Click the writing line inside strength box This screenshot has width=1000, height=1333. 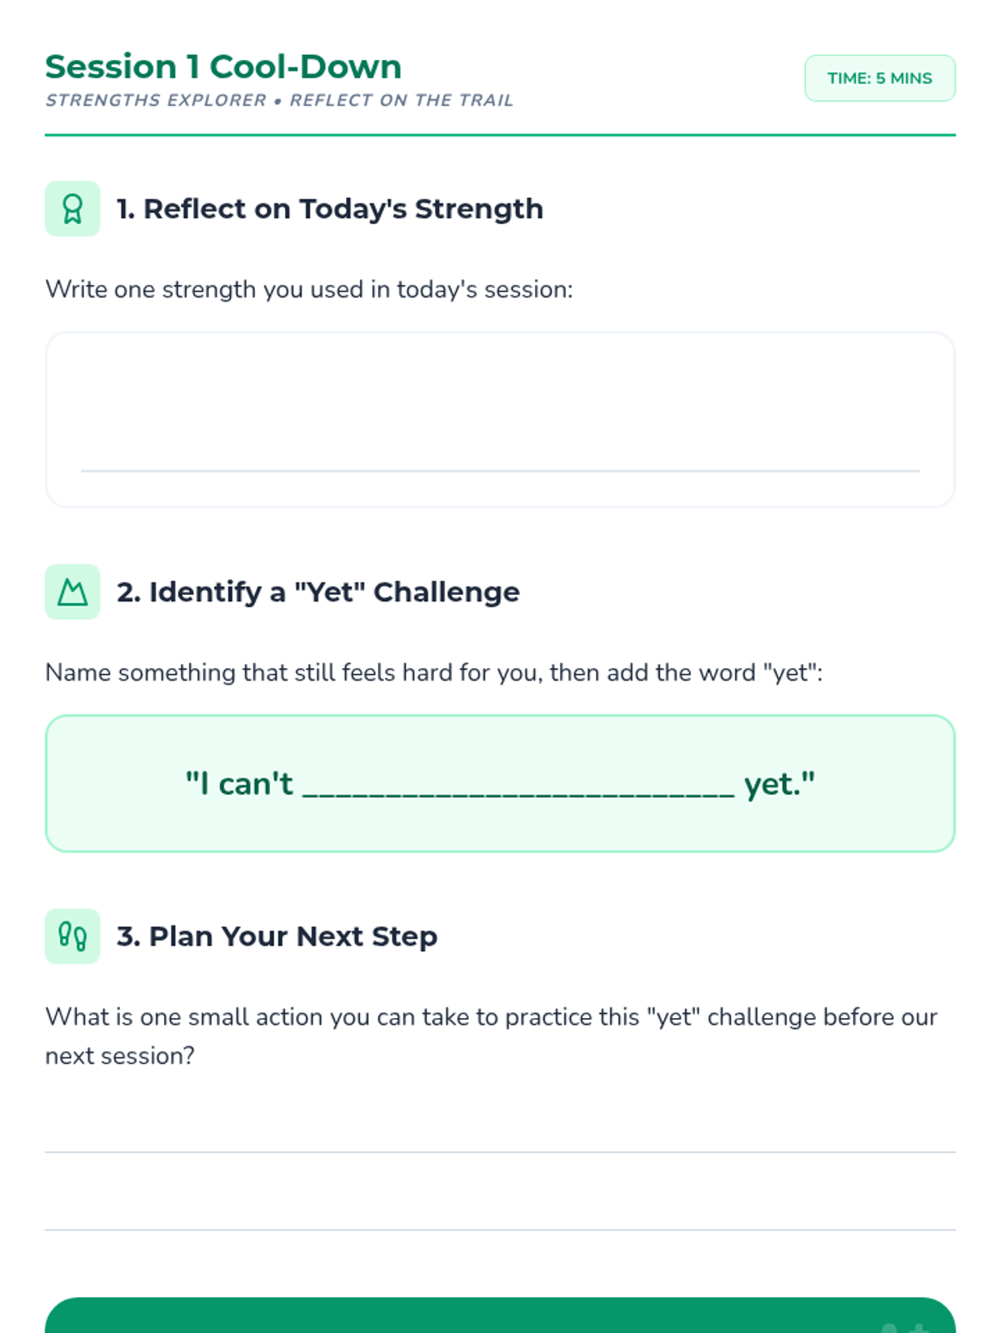(x=500, y=470)
